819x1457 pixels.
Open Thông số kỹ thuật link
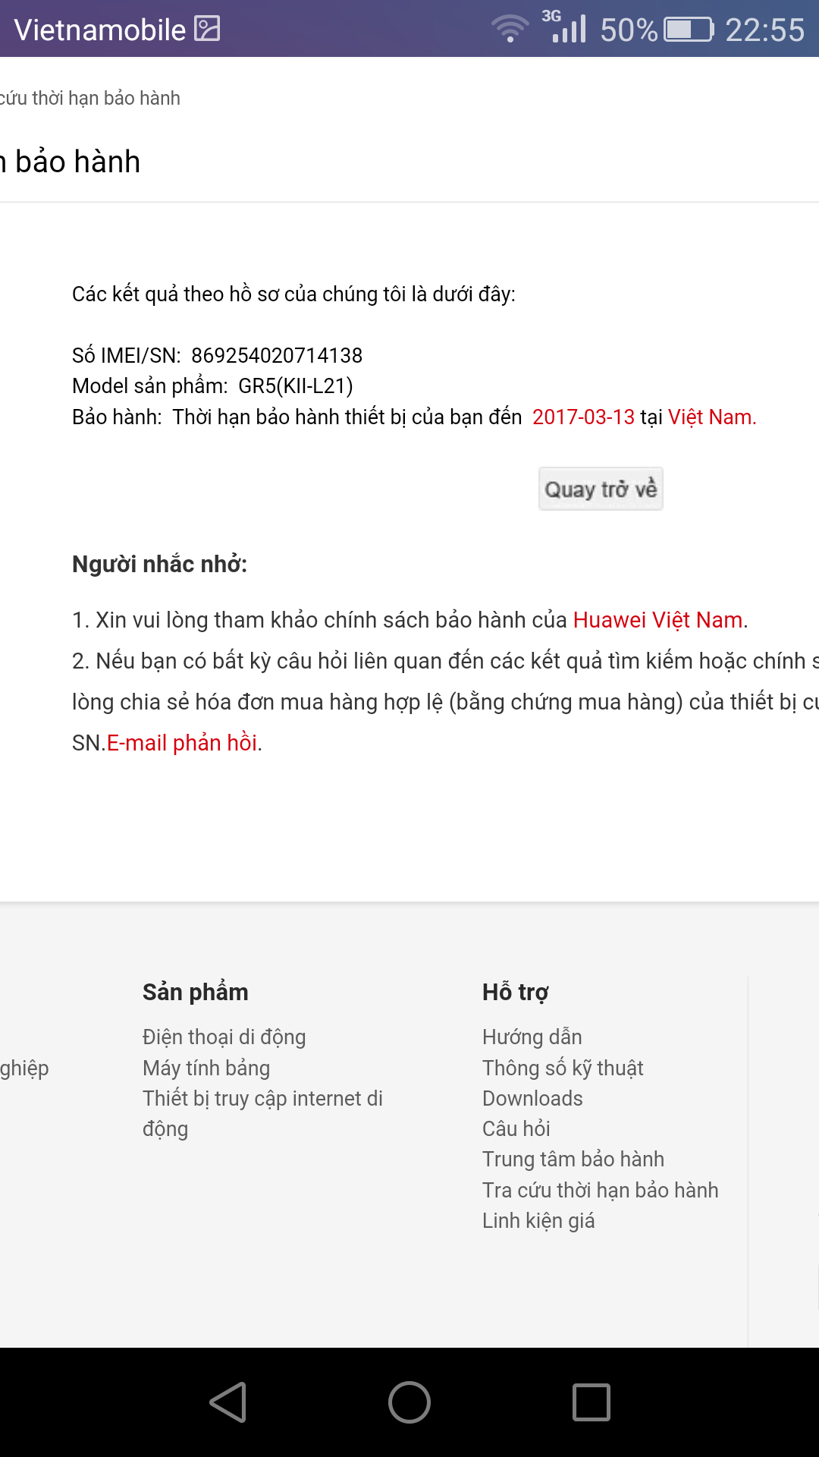[563, 1068]
